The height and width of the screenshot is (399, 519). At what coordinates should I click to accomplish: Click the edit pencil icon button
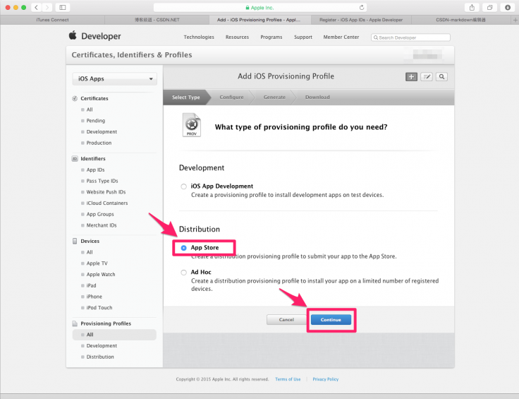(x=427, y=76)
